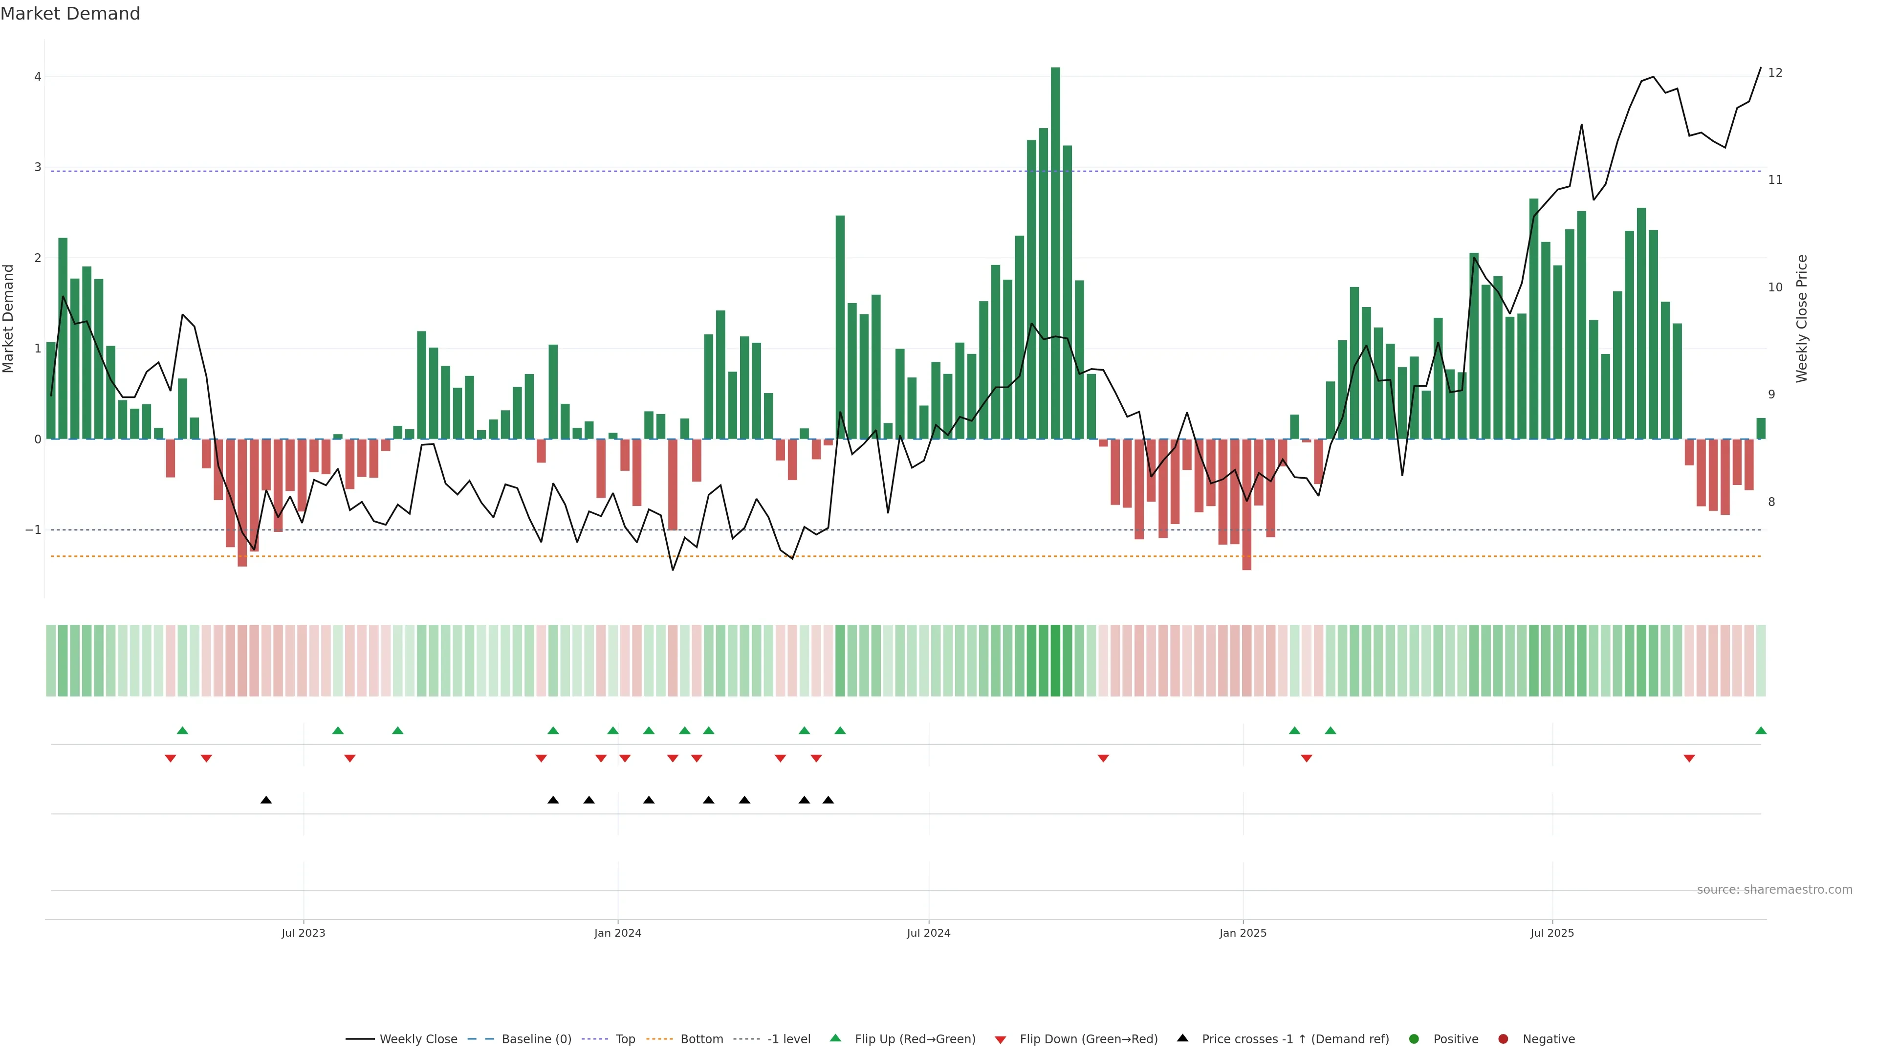The width and height of the screenshot is (1877, 1056).
Task: Click the black Price crosses -1 legend triangle
Action: tap(1182, 1038)
